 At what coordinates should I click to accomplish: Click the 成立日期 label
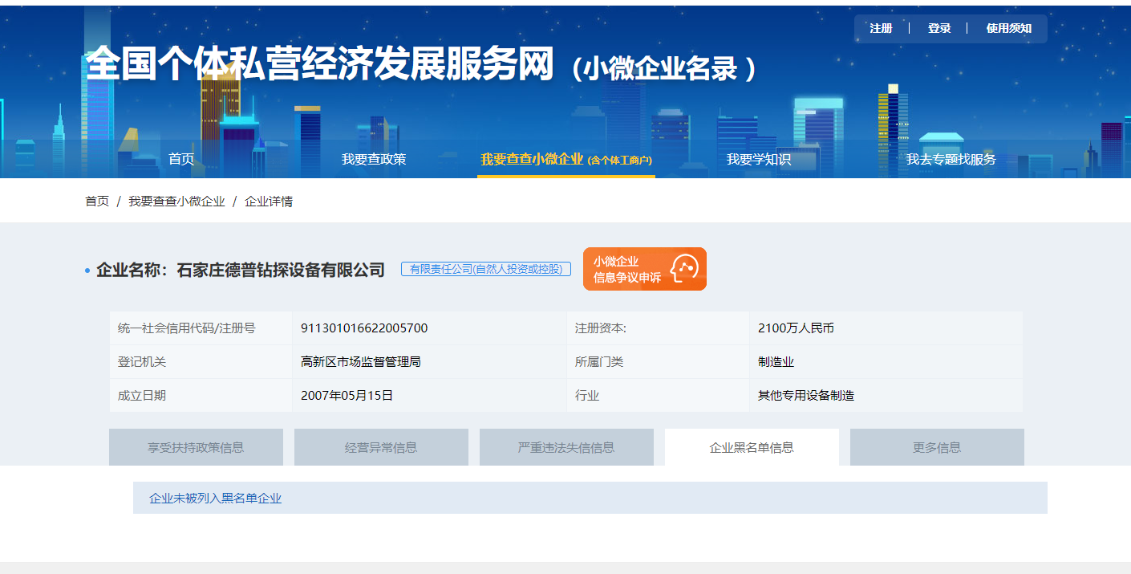[141, 396]
